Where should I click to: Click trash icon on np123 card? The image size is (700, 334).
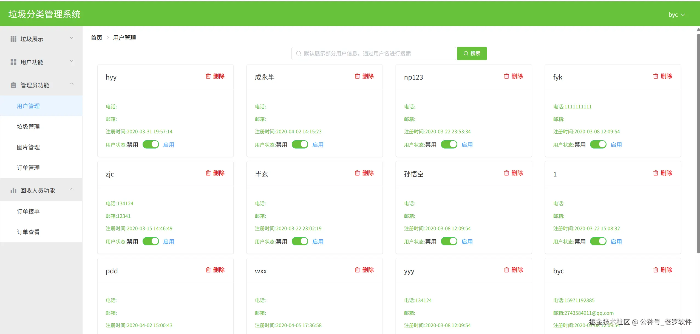pyautogui.click(x=506, y=76)
